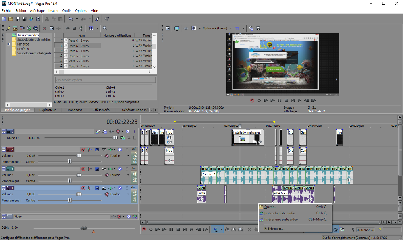
Task: Click loop playback in timeline transport
Action: (151, 229)
